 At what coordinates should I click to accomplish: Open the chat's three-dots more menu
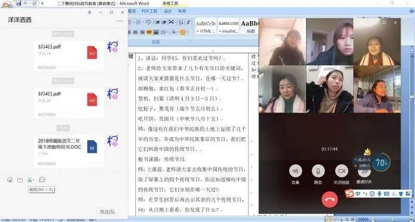click(x=120, y=21)
